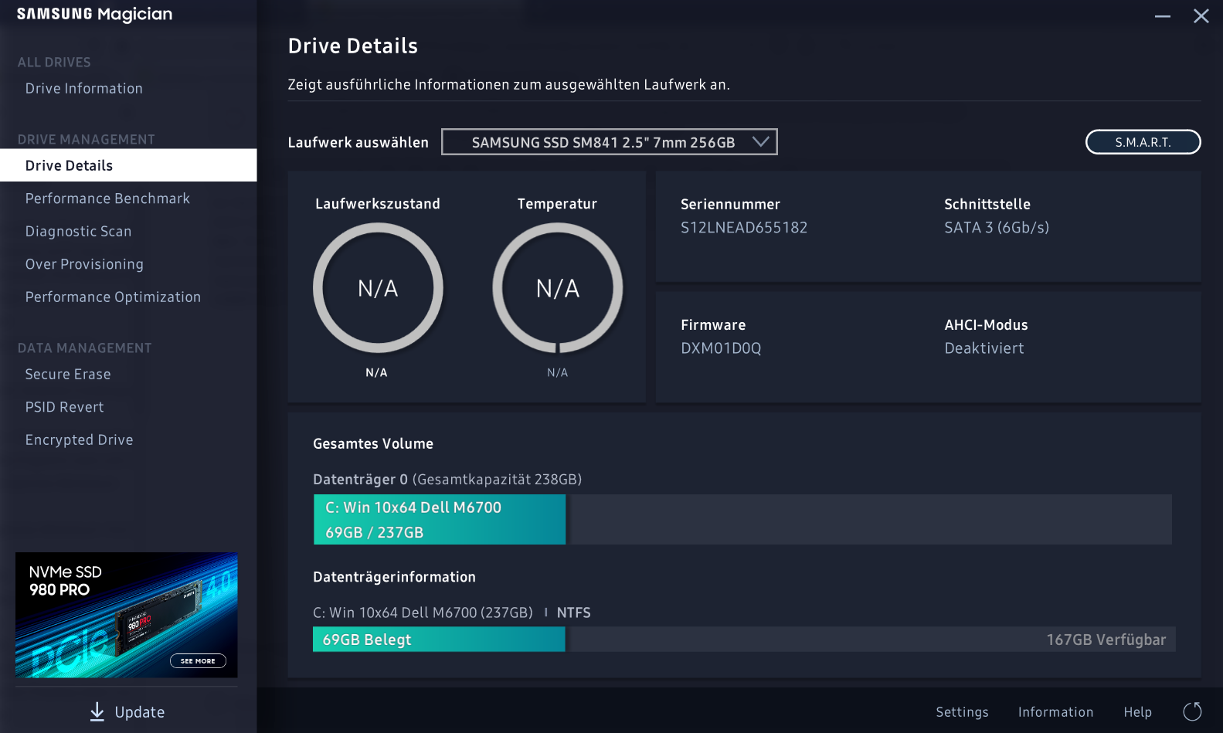Select PSID Revert in the sidebar
The image size is (1223, 733).
[64, 407]
